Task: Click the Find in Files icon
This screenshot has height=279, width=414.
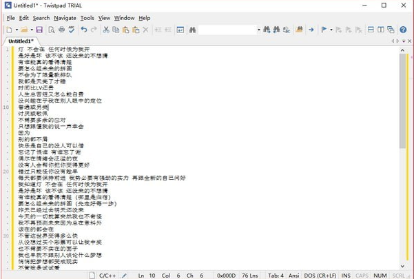Action: (x=299, y=30)
